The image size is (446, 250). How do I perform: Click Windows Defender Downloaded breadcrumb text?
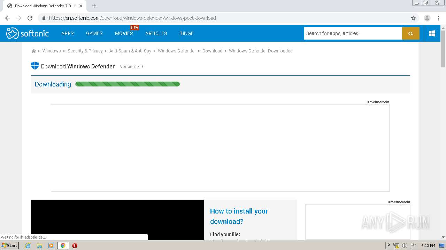click(x=261, y=51)
